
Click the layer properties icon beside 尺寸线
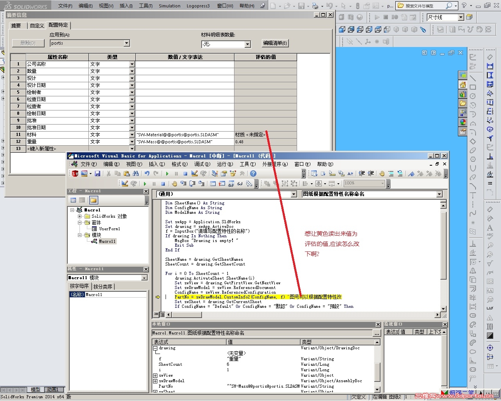(x=469, y=17)
